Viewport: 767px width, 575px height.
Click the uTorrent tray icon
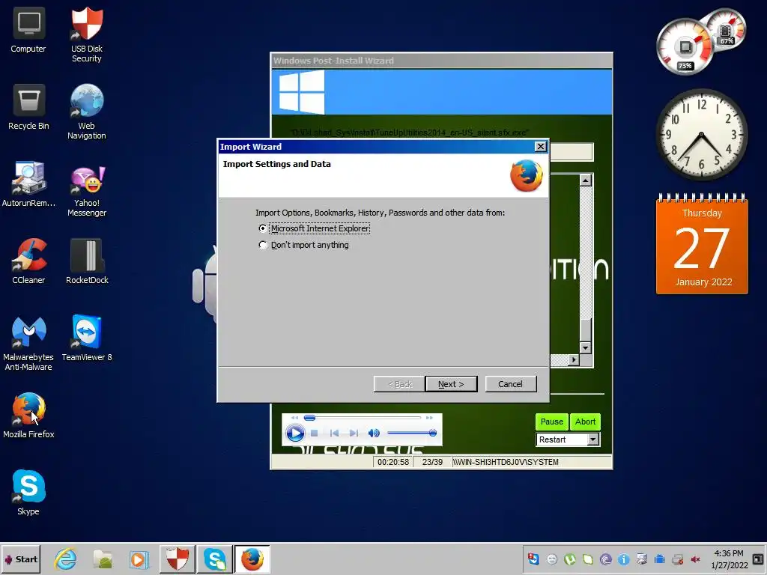(x=569, y=559)
